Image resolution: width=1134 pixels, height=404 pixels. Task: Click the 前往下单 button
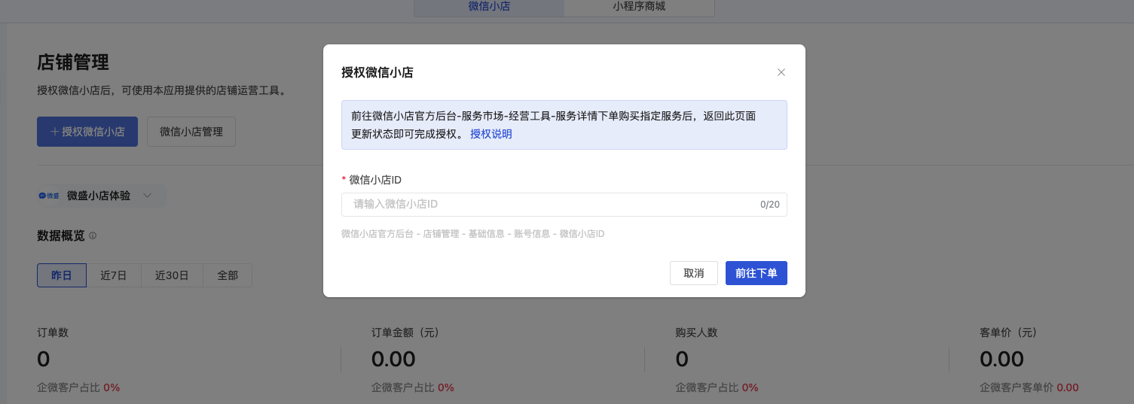[x=757, y=273]
